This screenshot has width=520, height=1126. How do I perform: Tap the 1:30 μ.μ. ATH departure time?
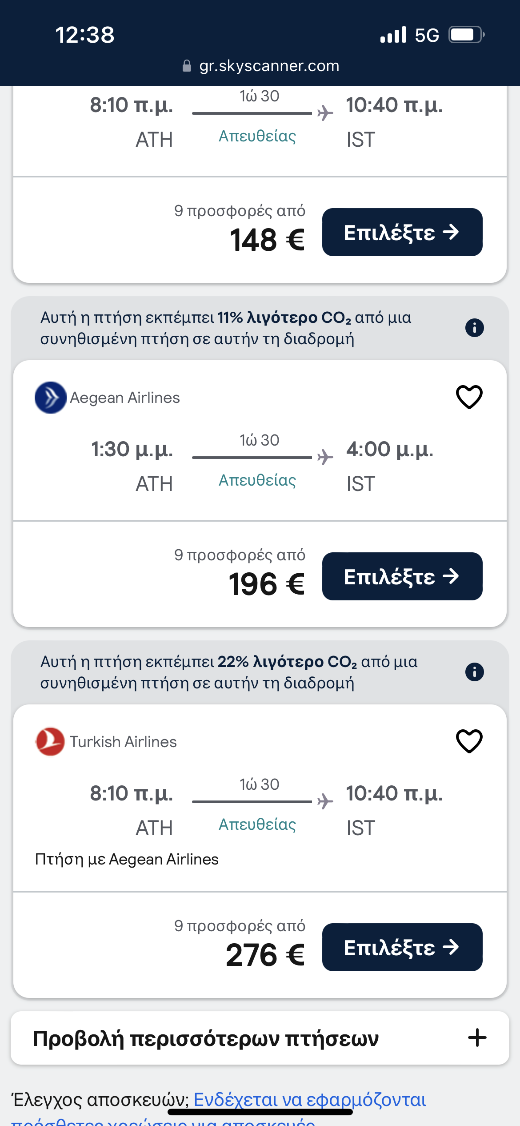click(x=132, y=449)
